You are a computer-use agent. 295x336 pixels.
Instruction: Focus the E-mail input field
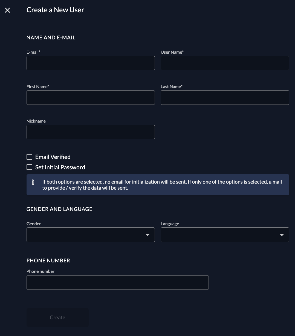tap(91, 63)
